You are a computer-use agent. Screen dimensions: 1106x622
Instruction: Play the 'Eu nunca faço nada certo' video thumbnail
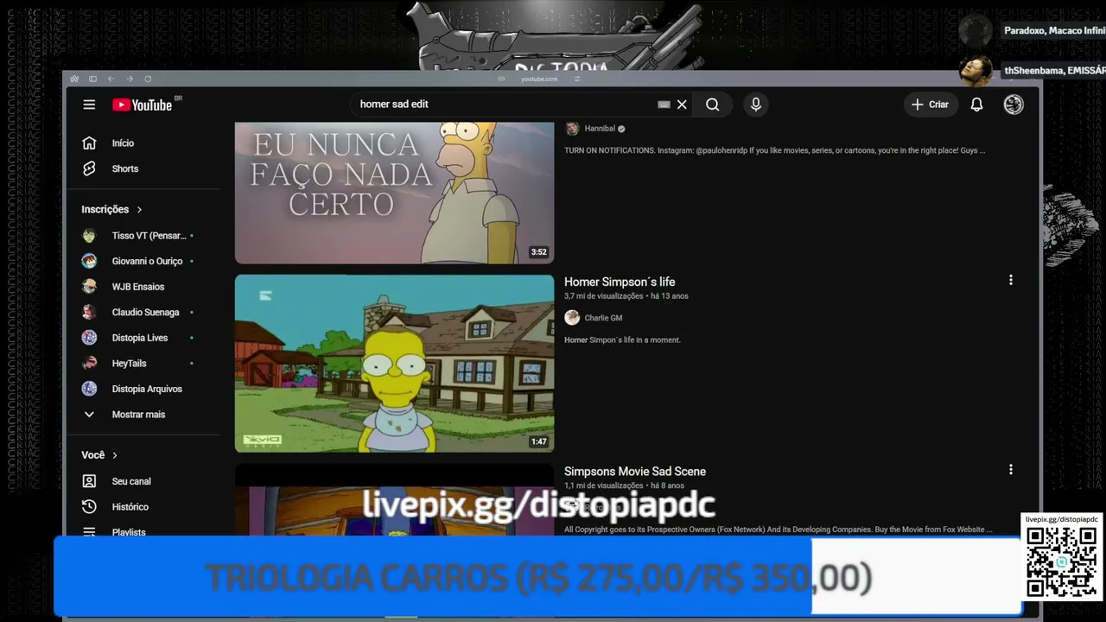tap(394, 193)
